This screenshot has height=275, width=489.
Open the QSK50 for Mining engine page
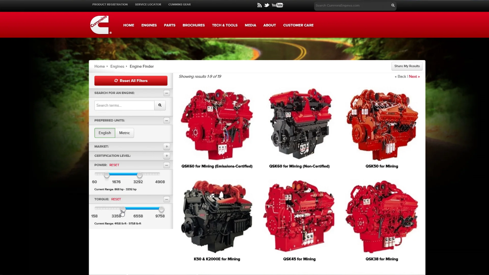click(x=382, y=166)
